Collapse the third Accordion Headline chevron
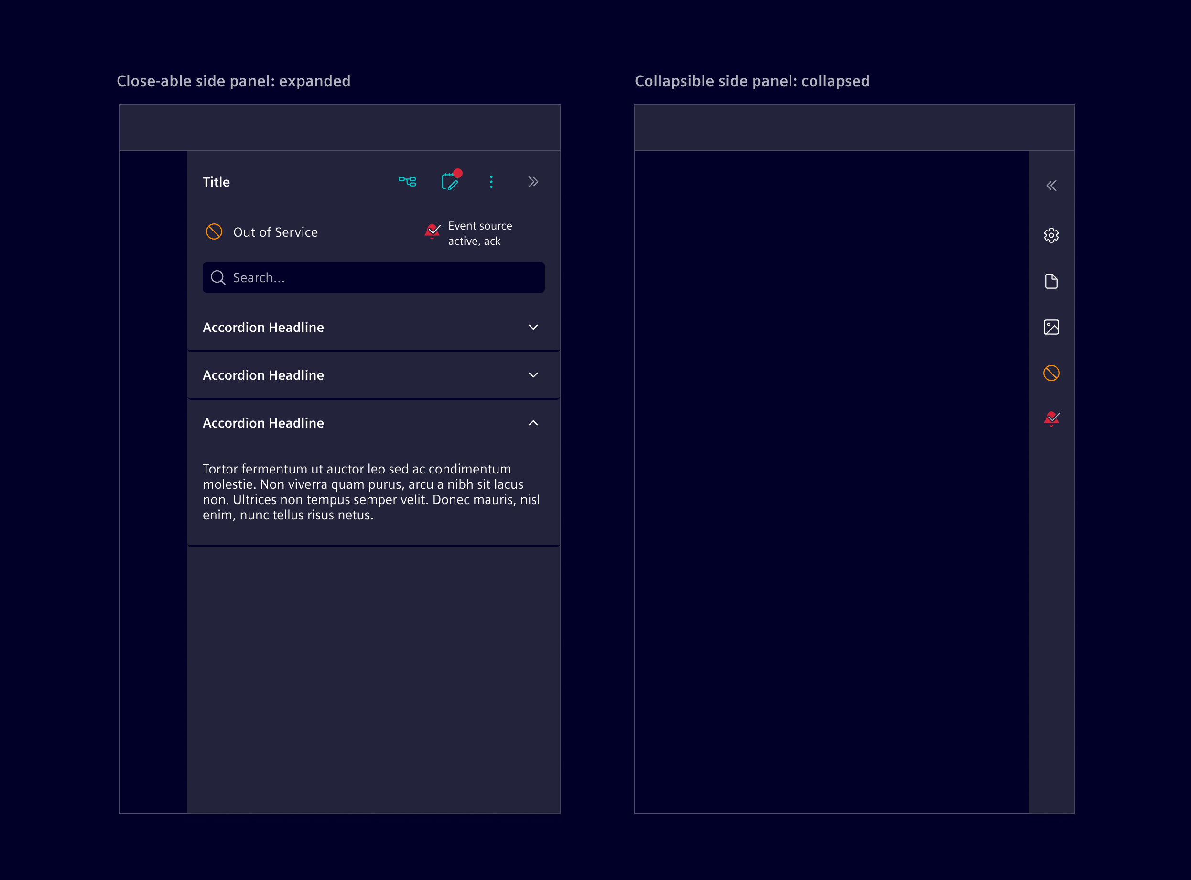1191x880 pixels. coord(533,423)
